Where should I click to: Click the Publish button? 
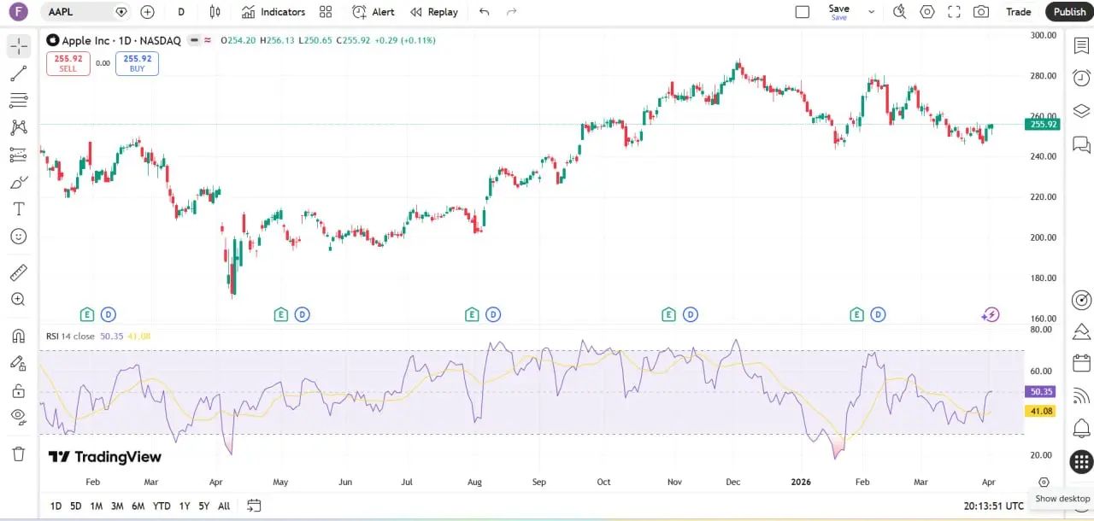point(1069,12)
